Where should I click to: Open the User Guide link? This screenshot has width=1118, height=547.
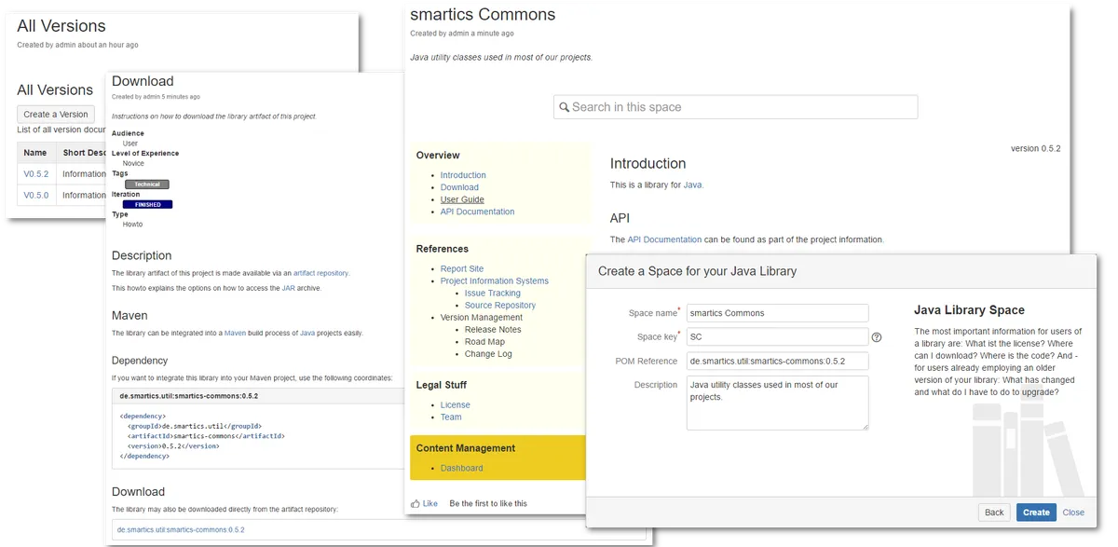(462, 199)
